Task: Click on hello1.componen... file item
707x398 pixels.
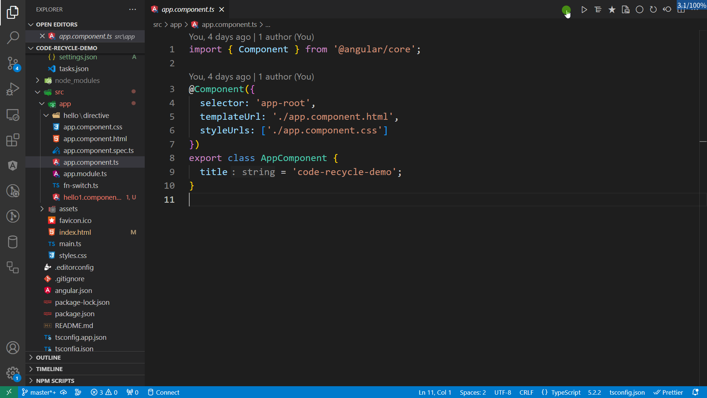Action: point(92,197)
